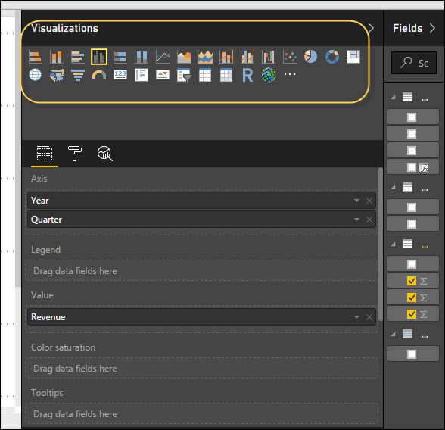Choose the scatter chart visualization
Image resolution: width=445 pixels, height=430 pixels.
coord(290,57)
